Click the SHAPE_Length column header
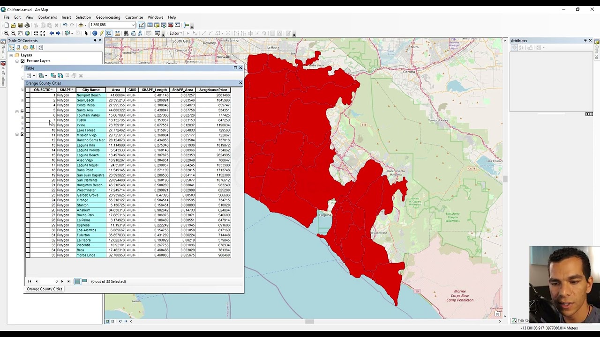The height and width of the screenshot is (337, 600). point(154,90)
